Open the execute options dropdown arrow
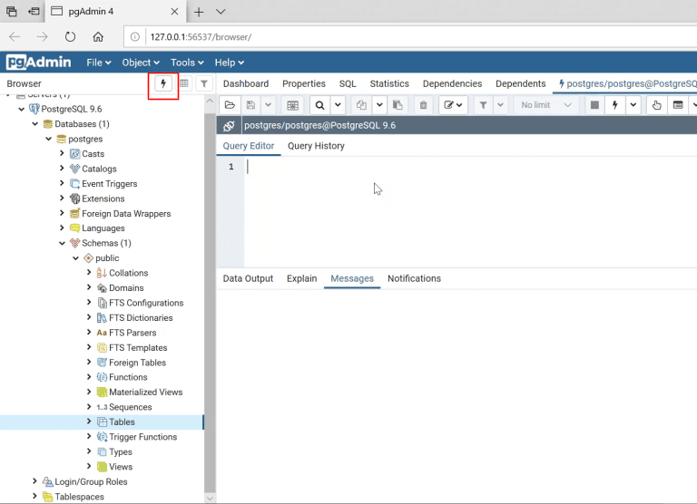Screen dimensions: 697x504 tap(633, 105)
